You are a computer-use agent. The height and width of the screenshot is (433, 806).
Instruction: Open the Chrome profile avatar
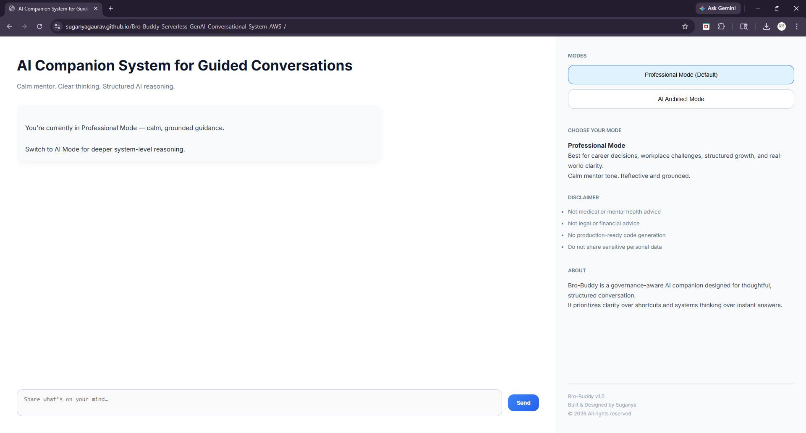(781, 26)
